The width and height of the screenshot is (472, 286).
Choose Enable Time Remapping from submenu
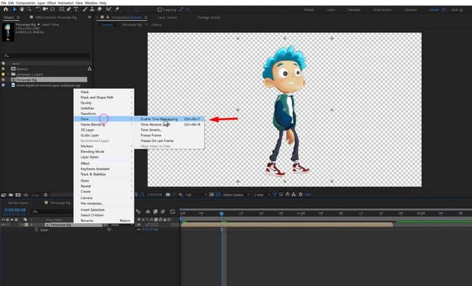(x=159, y=119)
